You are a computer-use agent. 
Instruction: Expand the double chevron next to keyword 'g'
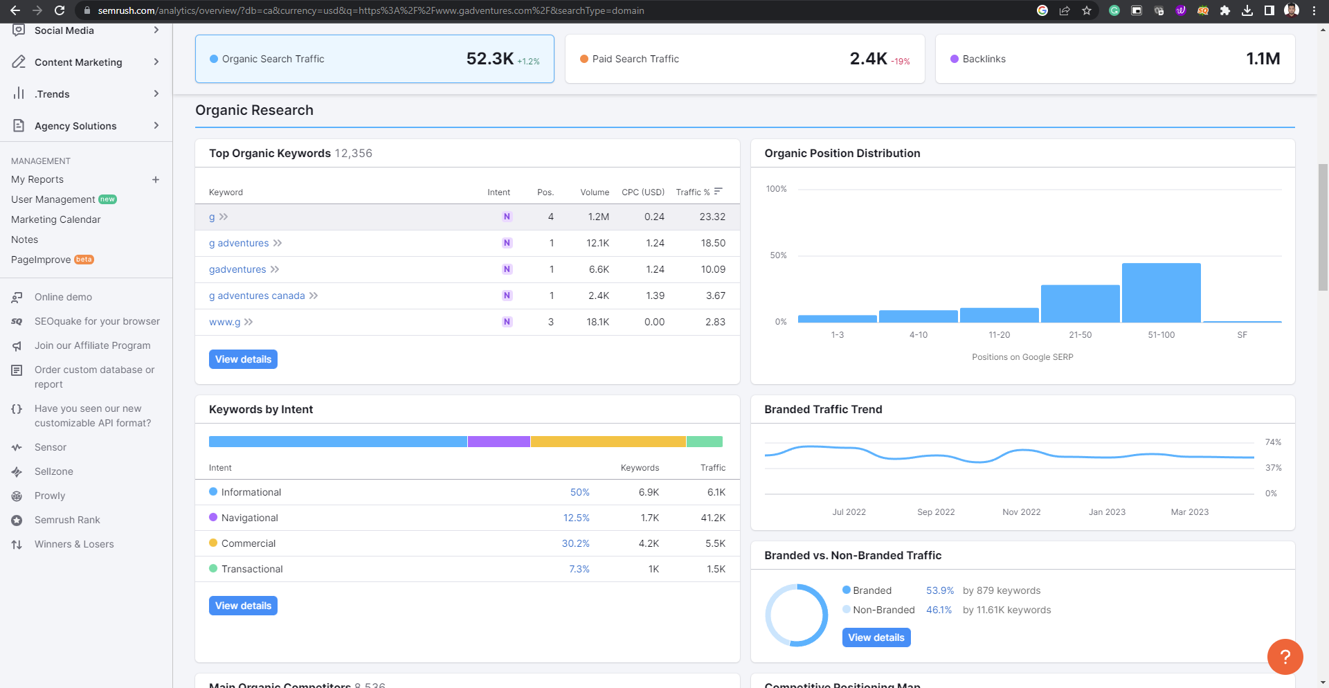click(x=224, y=217)
